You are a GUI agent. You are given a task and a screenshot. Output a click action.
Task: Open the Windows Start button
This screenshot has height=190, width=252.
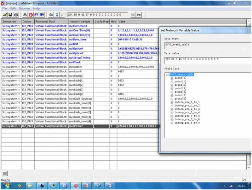tap(7, 186)
